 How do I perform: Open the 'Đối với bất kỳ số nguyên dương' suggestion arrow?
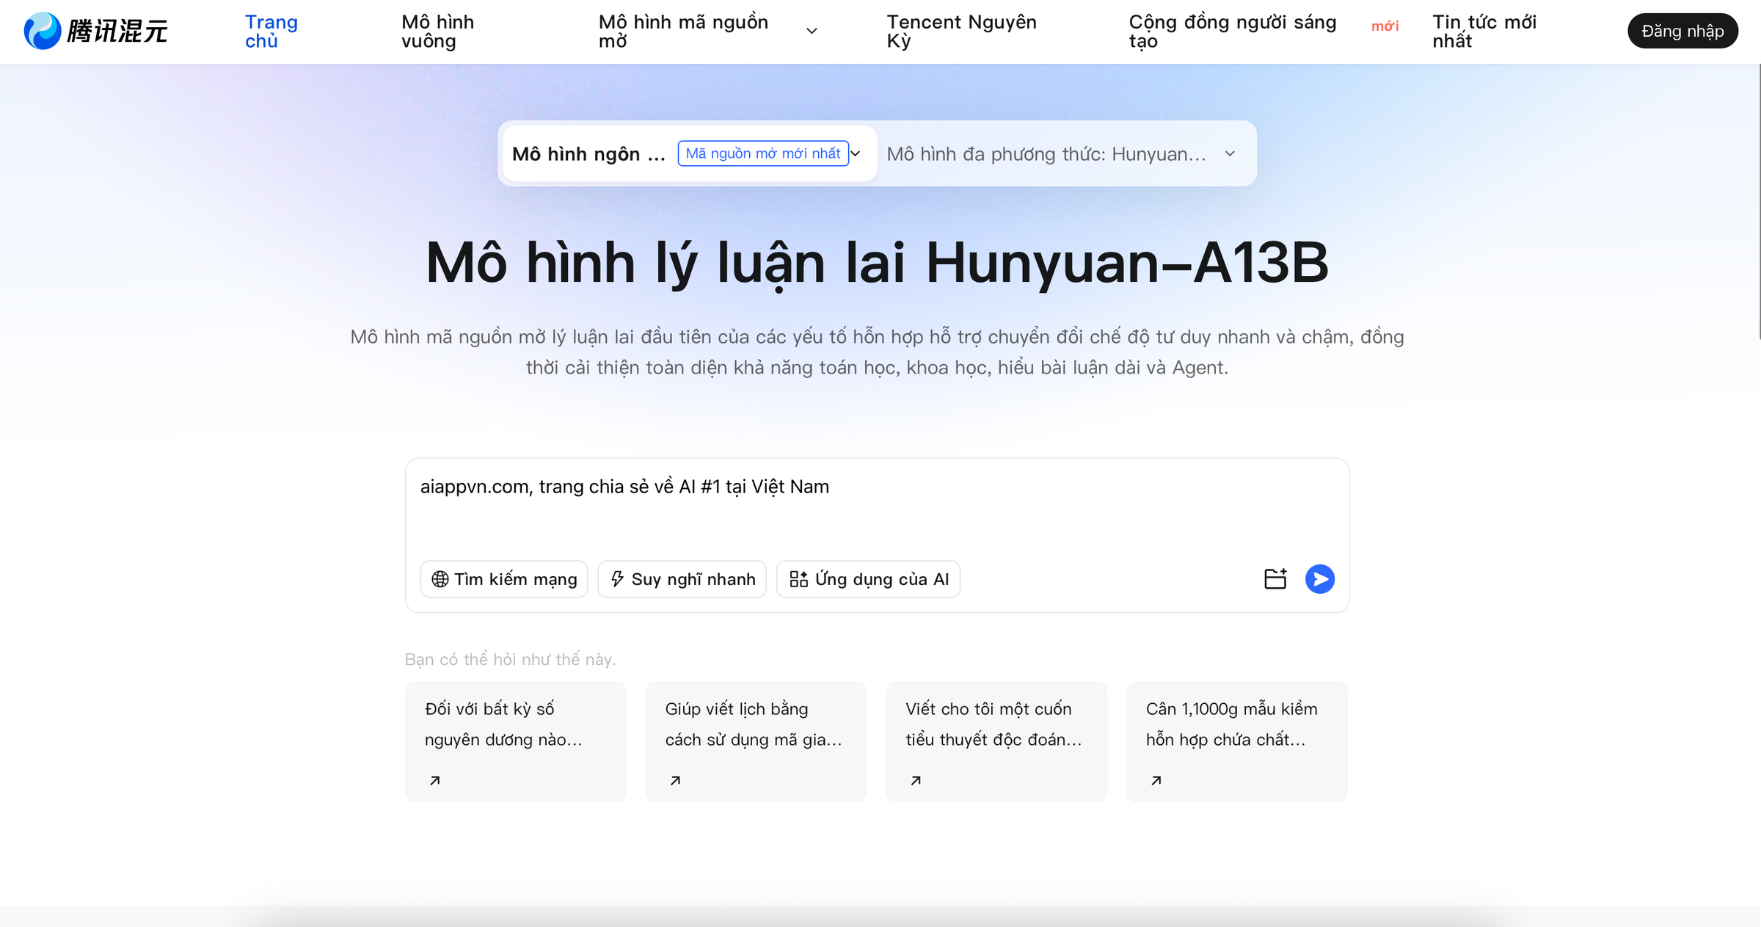[x=434, y=779]
